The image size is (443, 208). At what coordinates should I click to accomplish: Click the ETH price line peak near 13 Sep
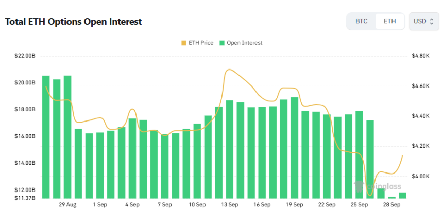[228, 70]
